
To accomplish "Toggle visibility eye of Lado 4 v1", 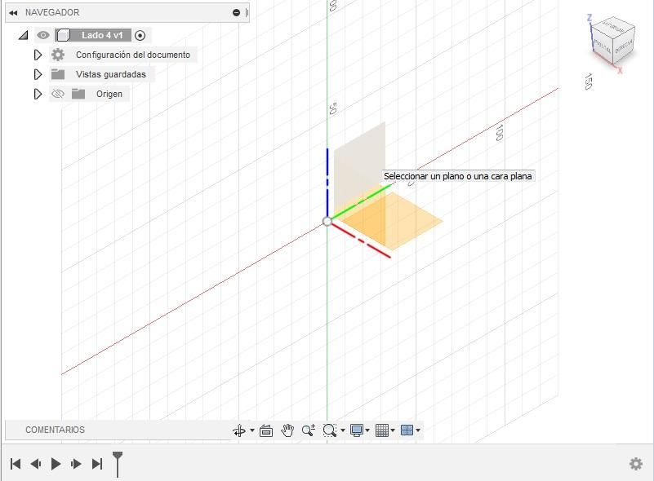I will (x=43, y=35).
